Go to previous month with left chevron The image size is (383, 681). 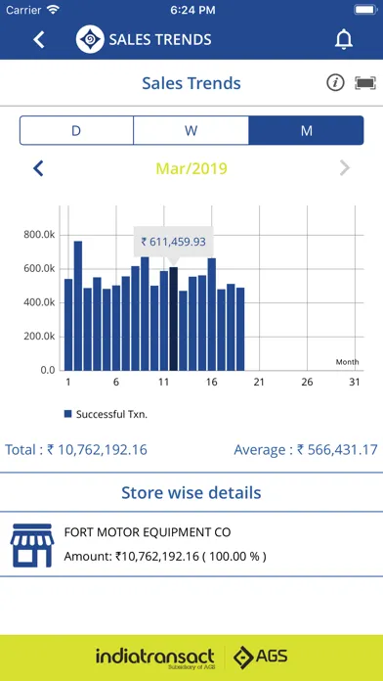(x=39, y=168)
